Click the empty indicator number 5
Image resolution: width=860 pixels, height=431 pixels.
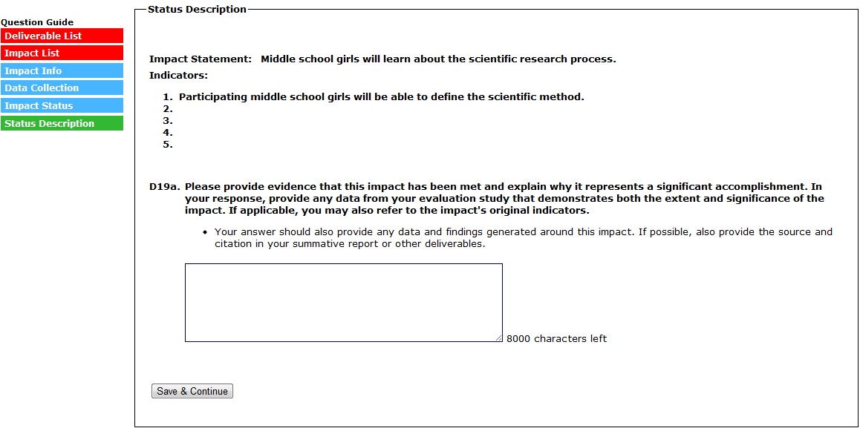click(168, 145)
